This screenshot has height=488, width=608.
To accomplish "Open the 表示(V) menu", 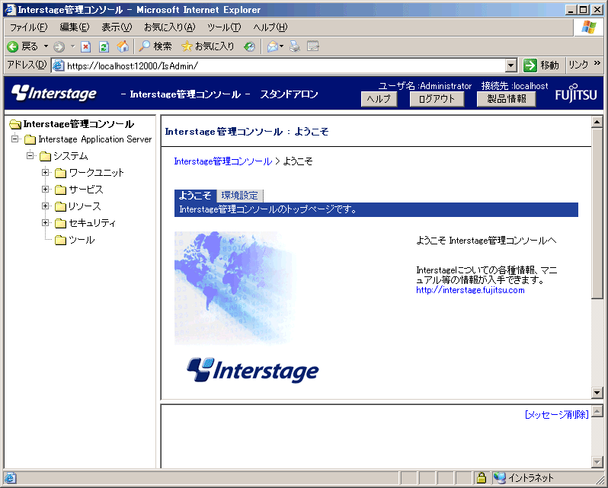I will (117, 27).
